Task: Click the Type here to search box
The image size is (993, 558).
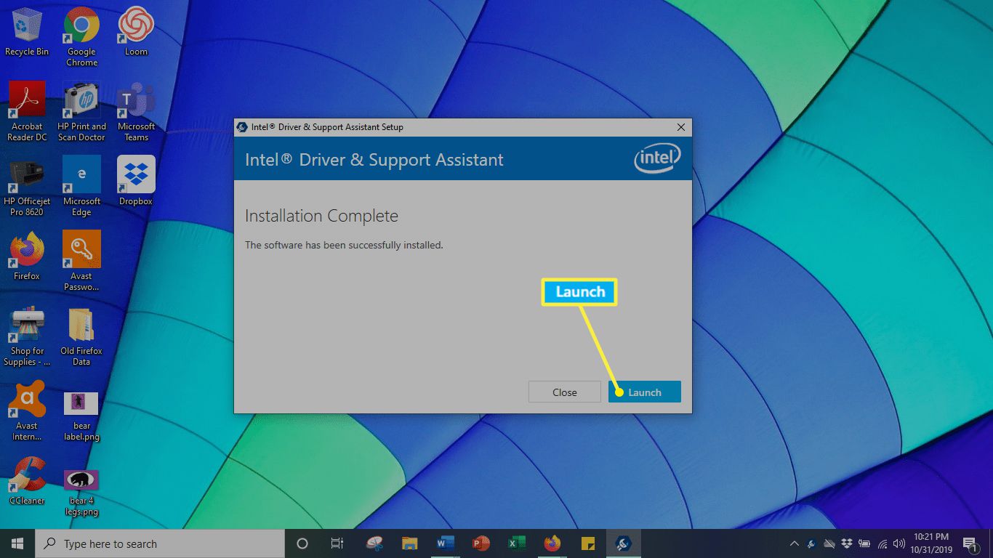Action: [160, 543]
